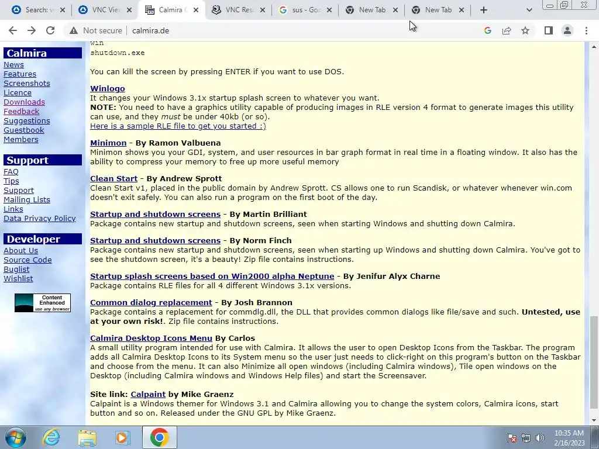Screen dimensions: 599x449
Task: Open Action Center flag in tray
Action: click(x=512, y=438)
